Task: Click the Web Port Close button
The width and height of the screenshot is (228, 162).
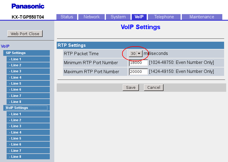Action: tap(25, 34)
